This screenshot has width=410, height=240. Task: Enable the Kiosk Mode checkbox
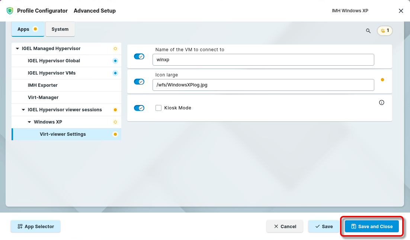(158, 108)
